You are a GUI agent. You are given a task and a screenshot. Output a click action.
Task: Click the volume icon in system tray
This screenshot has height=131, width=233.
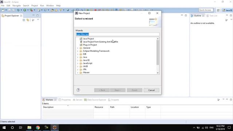coord(206,128)
